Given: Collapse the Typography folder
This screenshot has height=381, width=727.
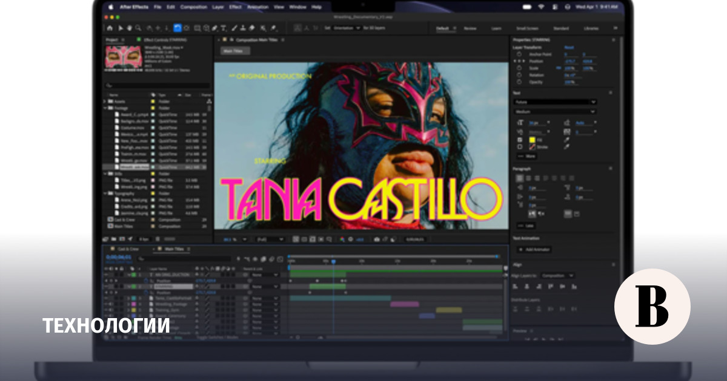Looking at the screenshot, I should pyautogui.click(x=106, y=194).
